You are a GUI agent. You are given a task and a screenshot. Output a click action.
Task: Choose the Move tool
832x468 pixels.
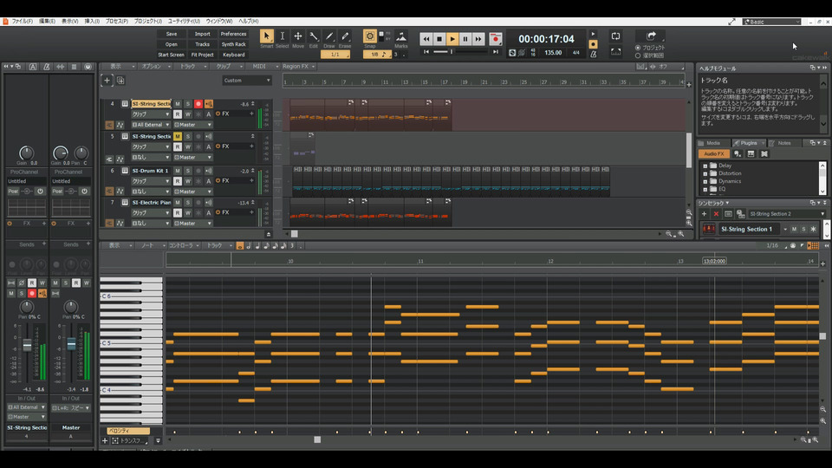coord(298,37)
